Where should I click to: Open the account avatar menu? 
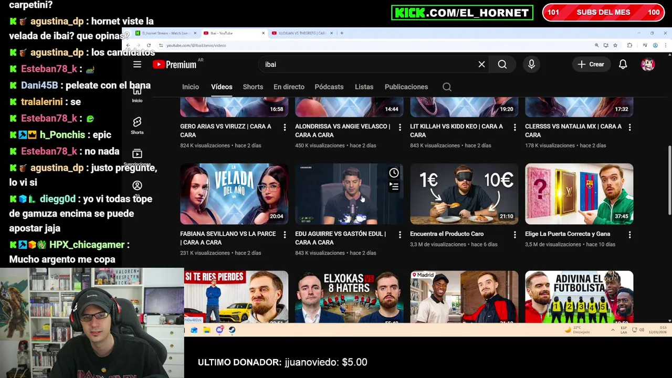click(x=648, y=64)
